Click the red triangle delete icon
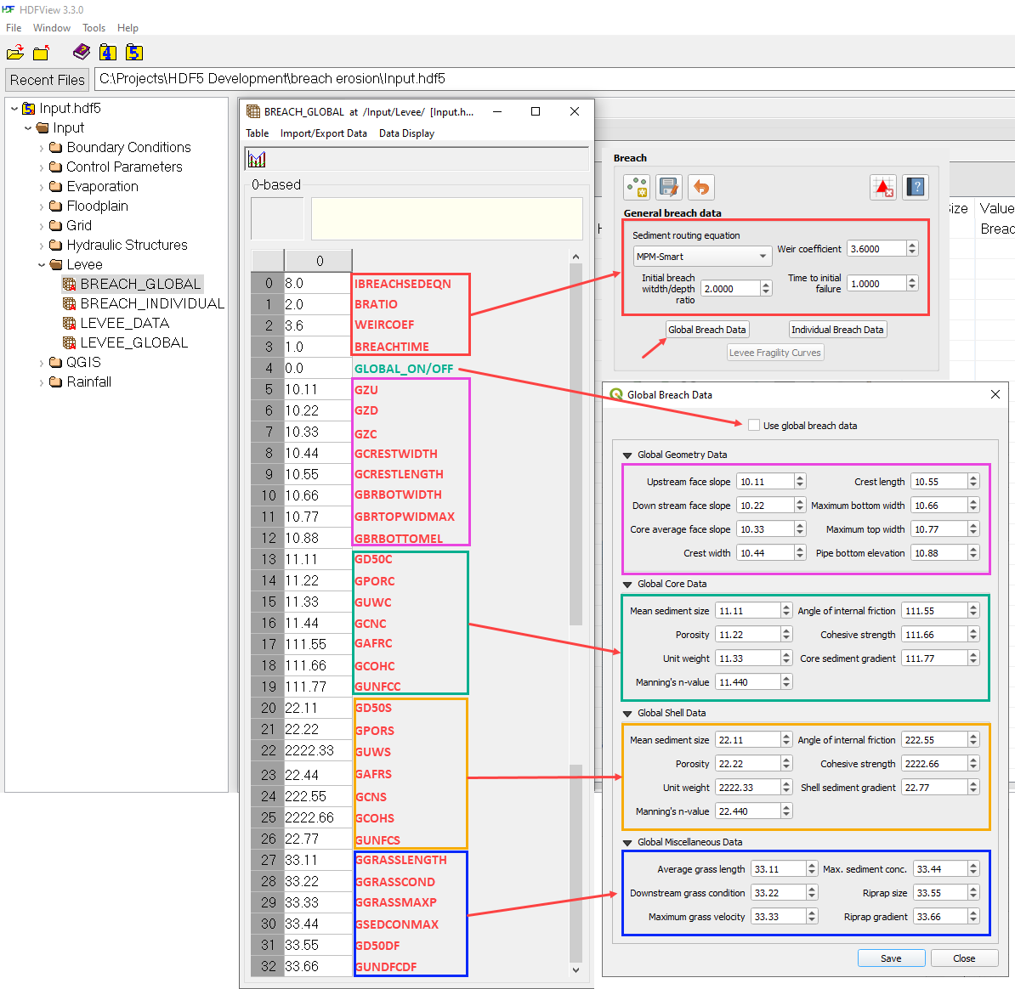Viewport: 1015px width, 989px height. click(x=883, y=187)
